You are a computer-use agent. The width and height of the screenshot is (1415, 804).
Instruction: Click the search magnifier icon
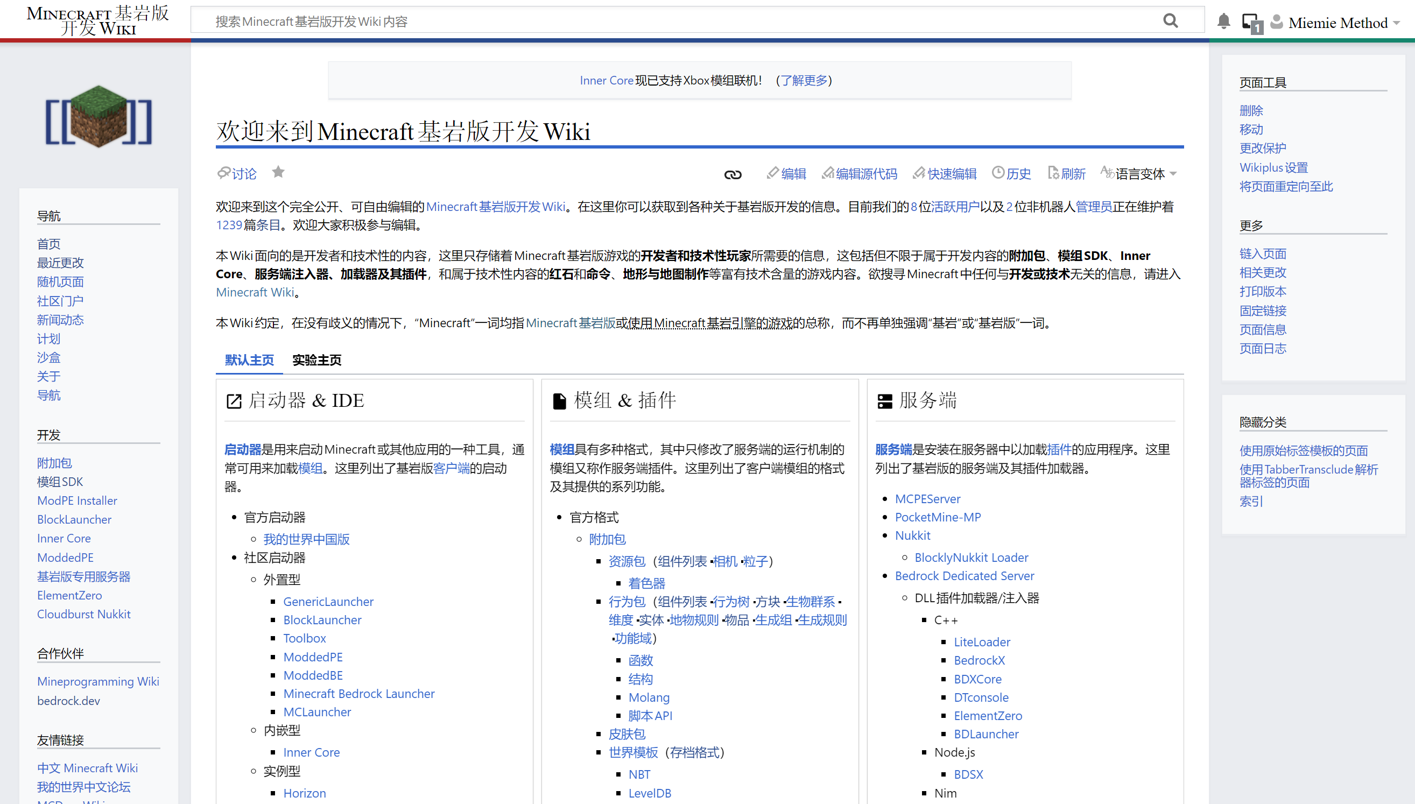(x=1170, y=21)
